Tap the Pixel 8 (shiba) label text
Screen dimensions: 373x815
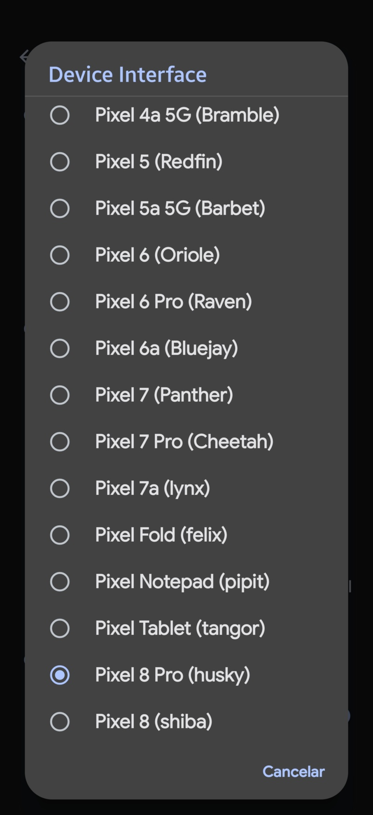pyautogui.click(x=154, y=722)
